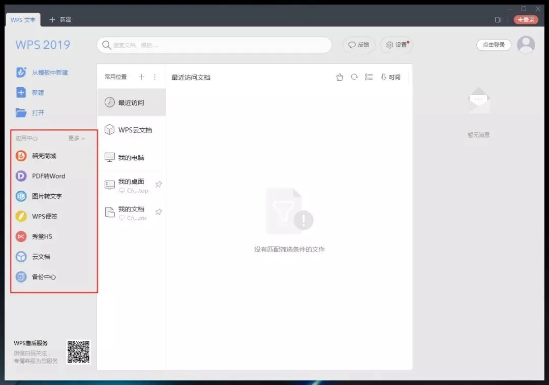Open the WPS便签 notes icon
Image resolution: width=549 pixels, height=385 pixels.
(x=21, y=216)
